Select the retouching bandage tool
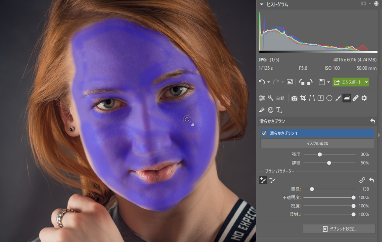Viewport: 382px width, 242px height. pos(356,98)
